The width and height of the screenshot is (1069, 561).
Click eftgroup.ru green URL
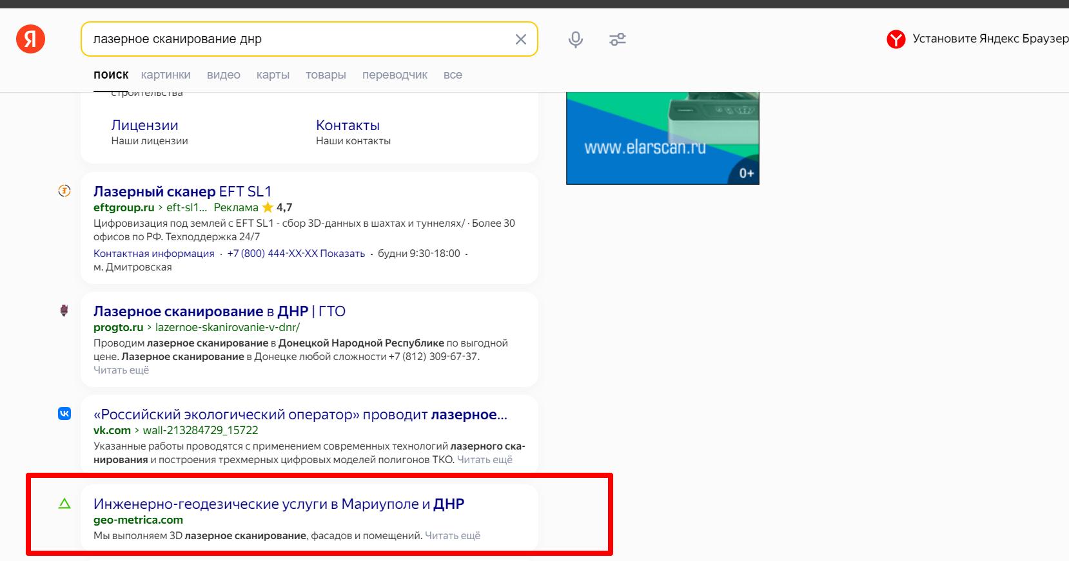(124, 207)
